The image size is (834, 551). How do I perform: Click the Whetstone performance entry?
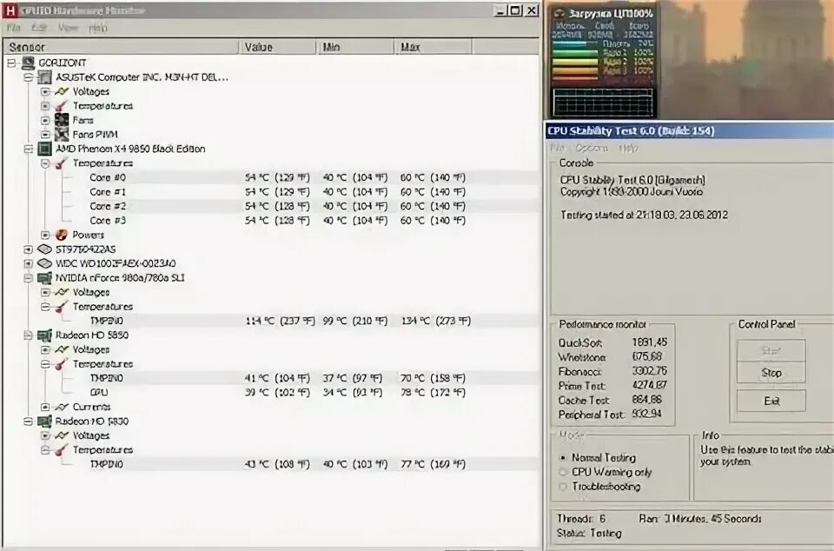pos(610,357)
